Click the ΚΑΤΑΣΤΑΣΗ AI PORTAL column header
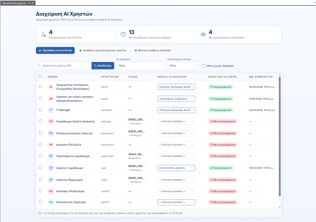 tap(222, 77)
